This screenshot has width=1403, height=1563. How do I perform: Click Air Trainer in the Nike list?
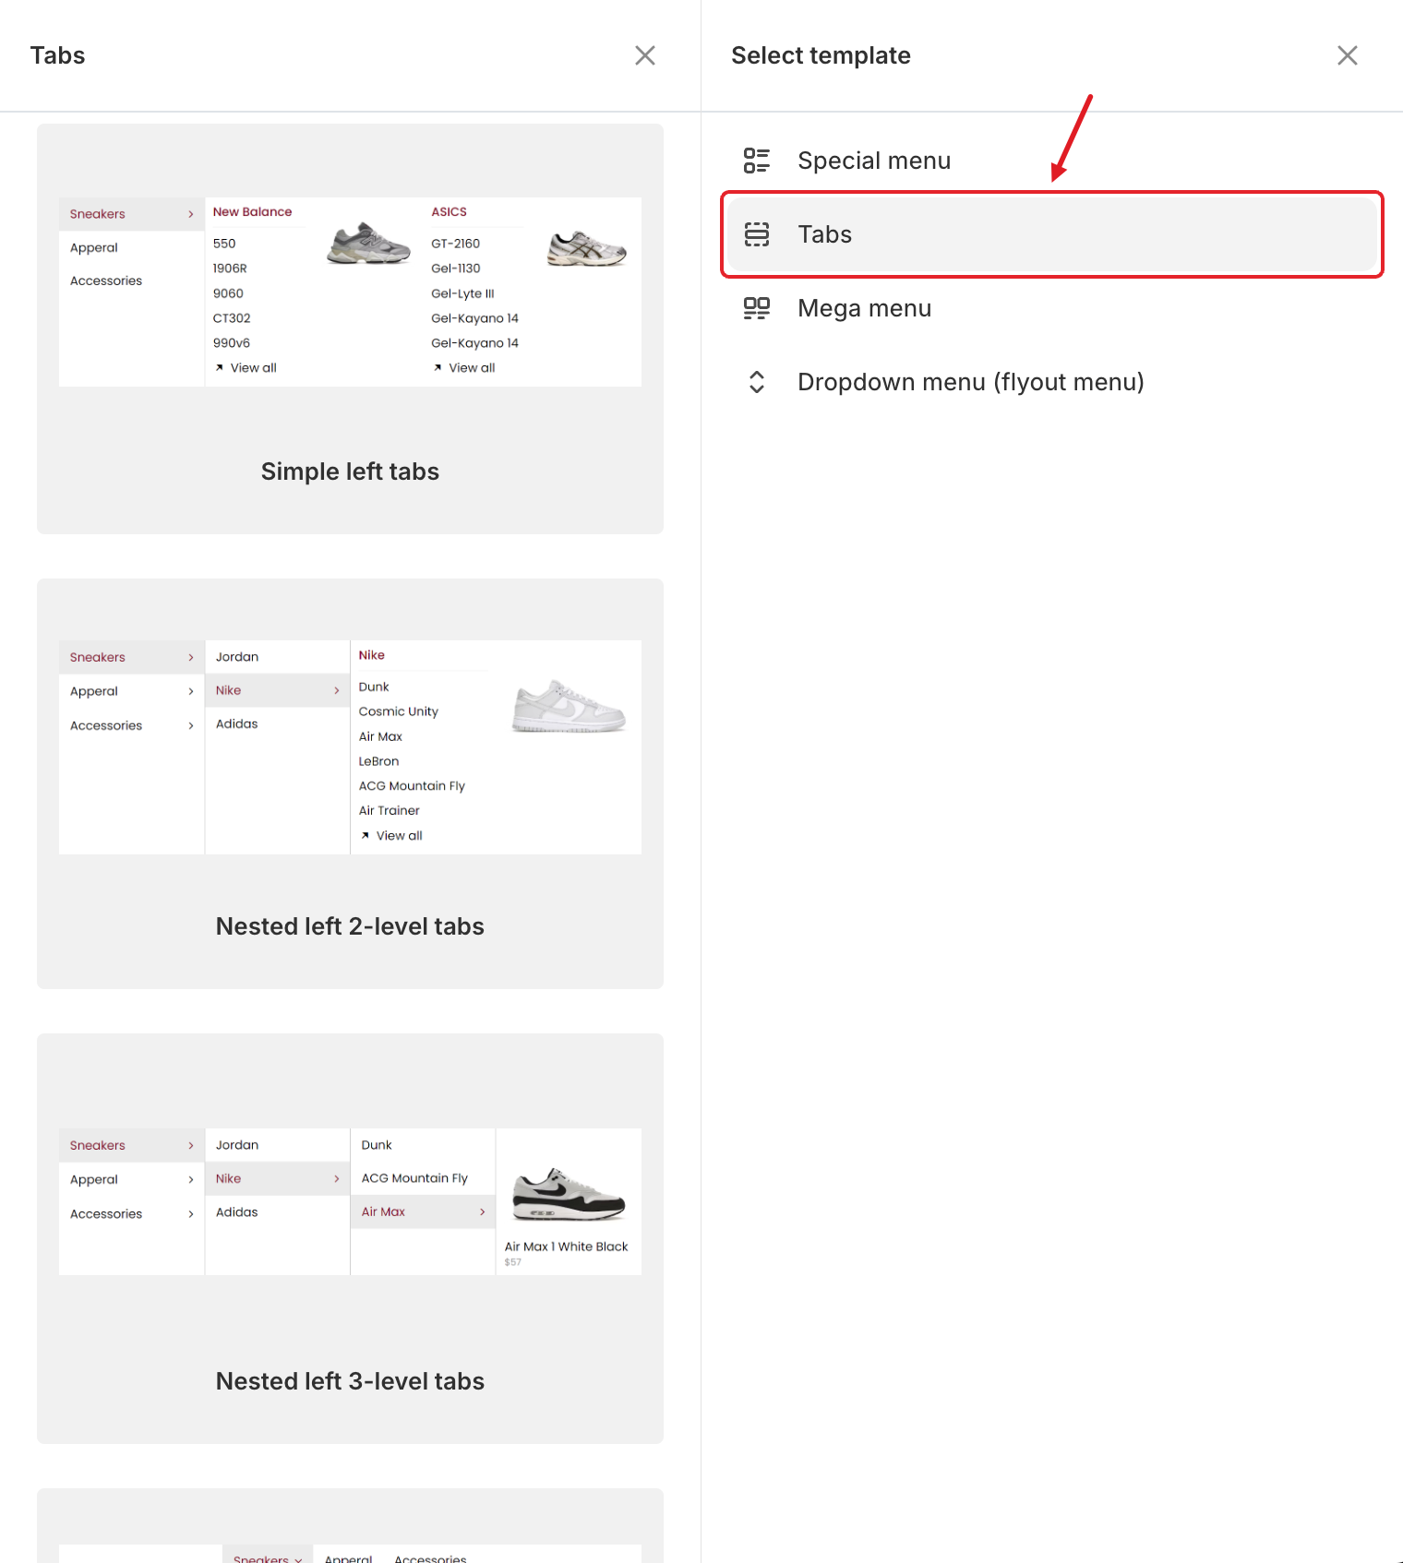[389, 811]
